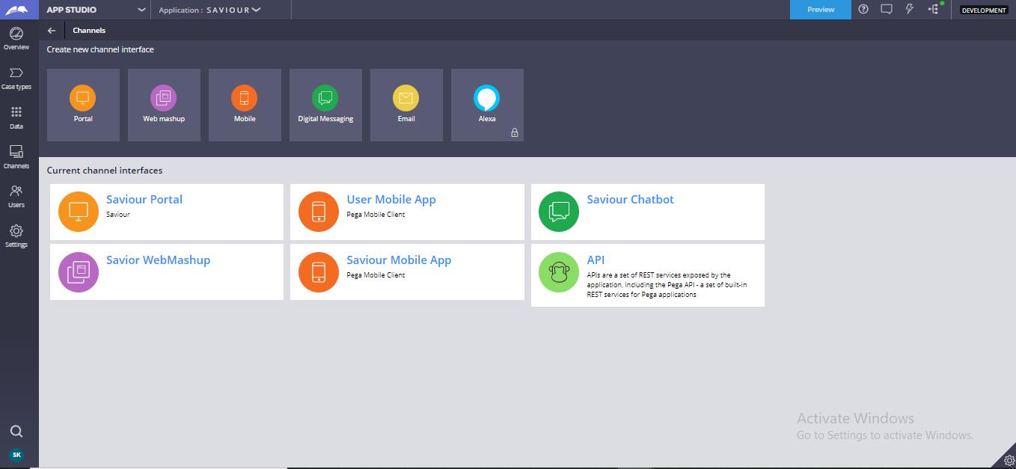This screenshot has width=1016, height=469.
Task: Click the green Saviour Chatbot icon
Action: click(x=559, y=212)
